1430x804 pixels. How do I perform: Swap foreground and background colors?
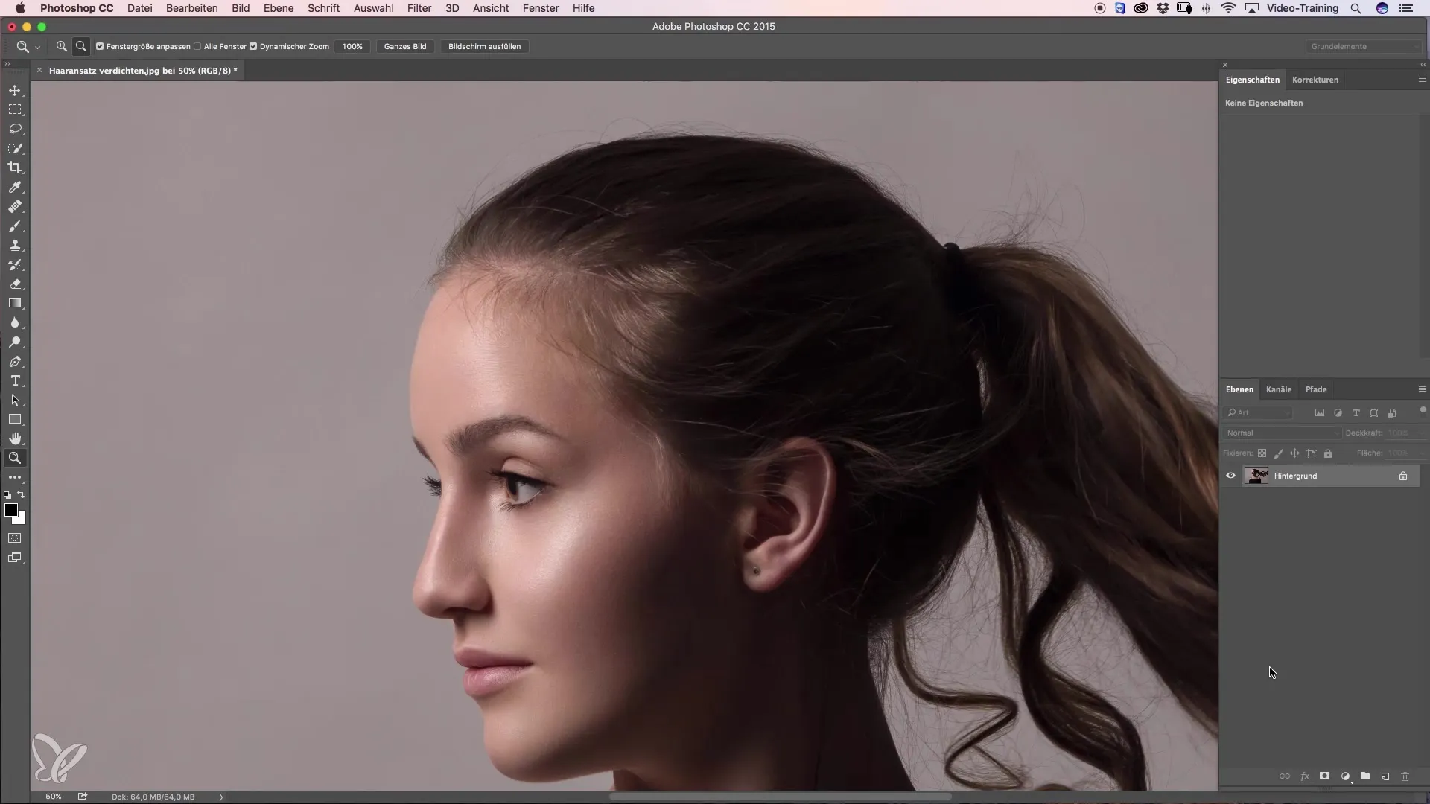tap(21, 494)
